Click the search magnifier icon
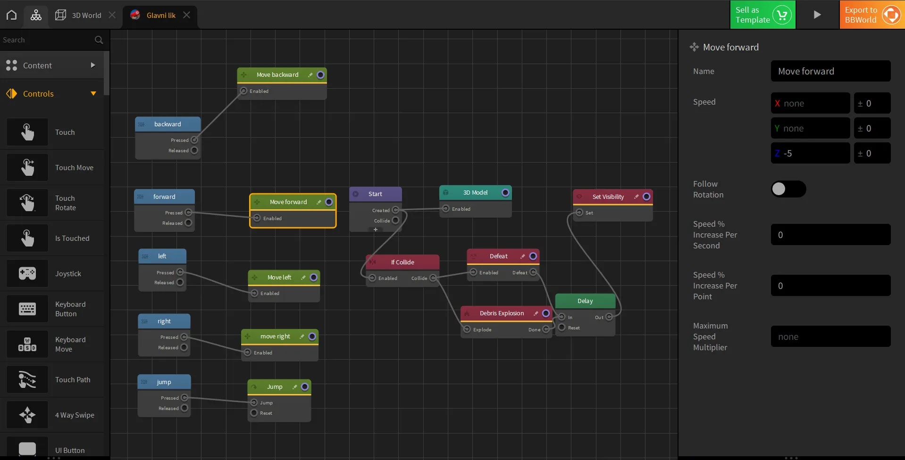Viewport: 905px width, 460px height. click(x=99, y=40)
